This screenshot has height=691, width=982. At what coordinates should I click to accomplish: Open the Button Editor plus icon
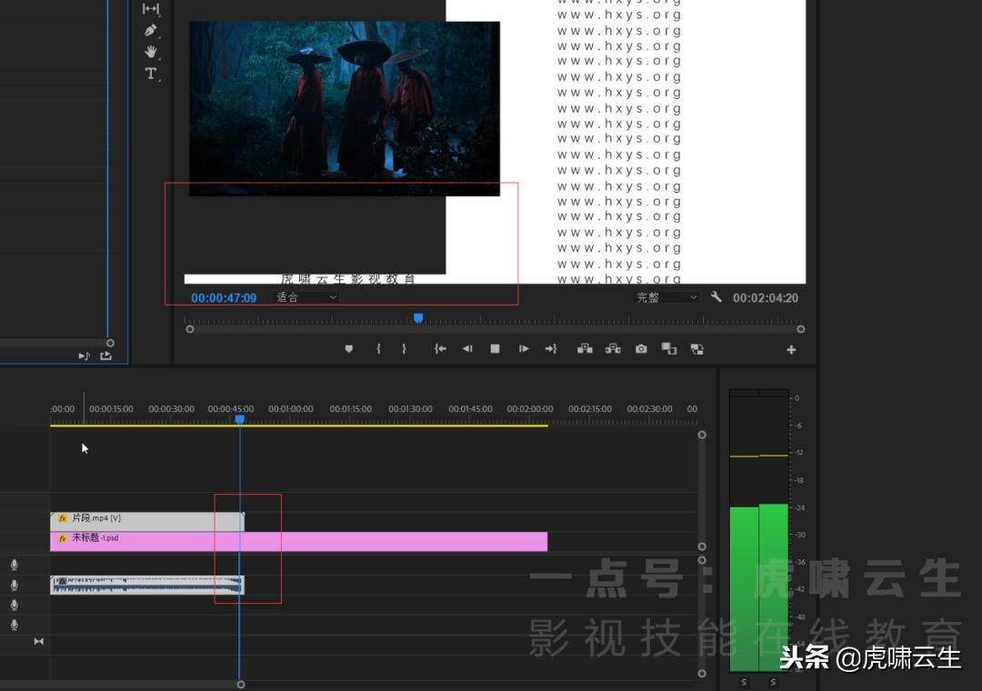[791, 348]
